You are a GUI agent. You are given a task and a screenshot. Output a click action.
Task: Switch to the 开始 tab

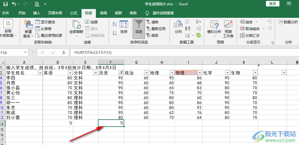pyautogui.click(x=22, y=13)
